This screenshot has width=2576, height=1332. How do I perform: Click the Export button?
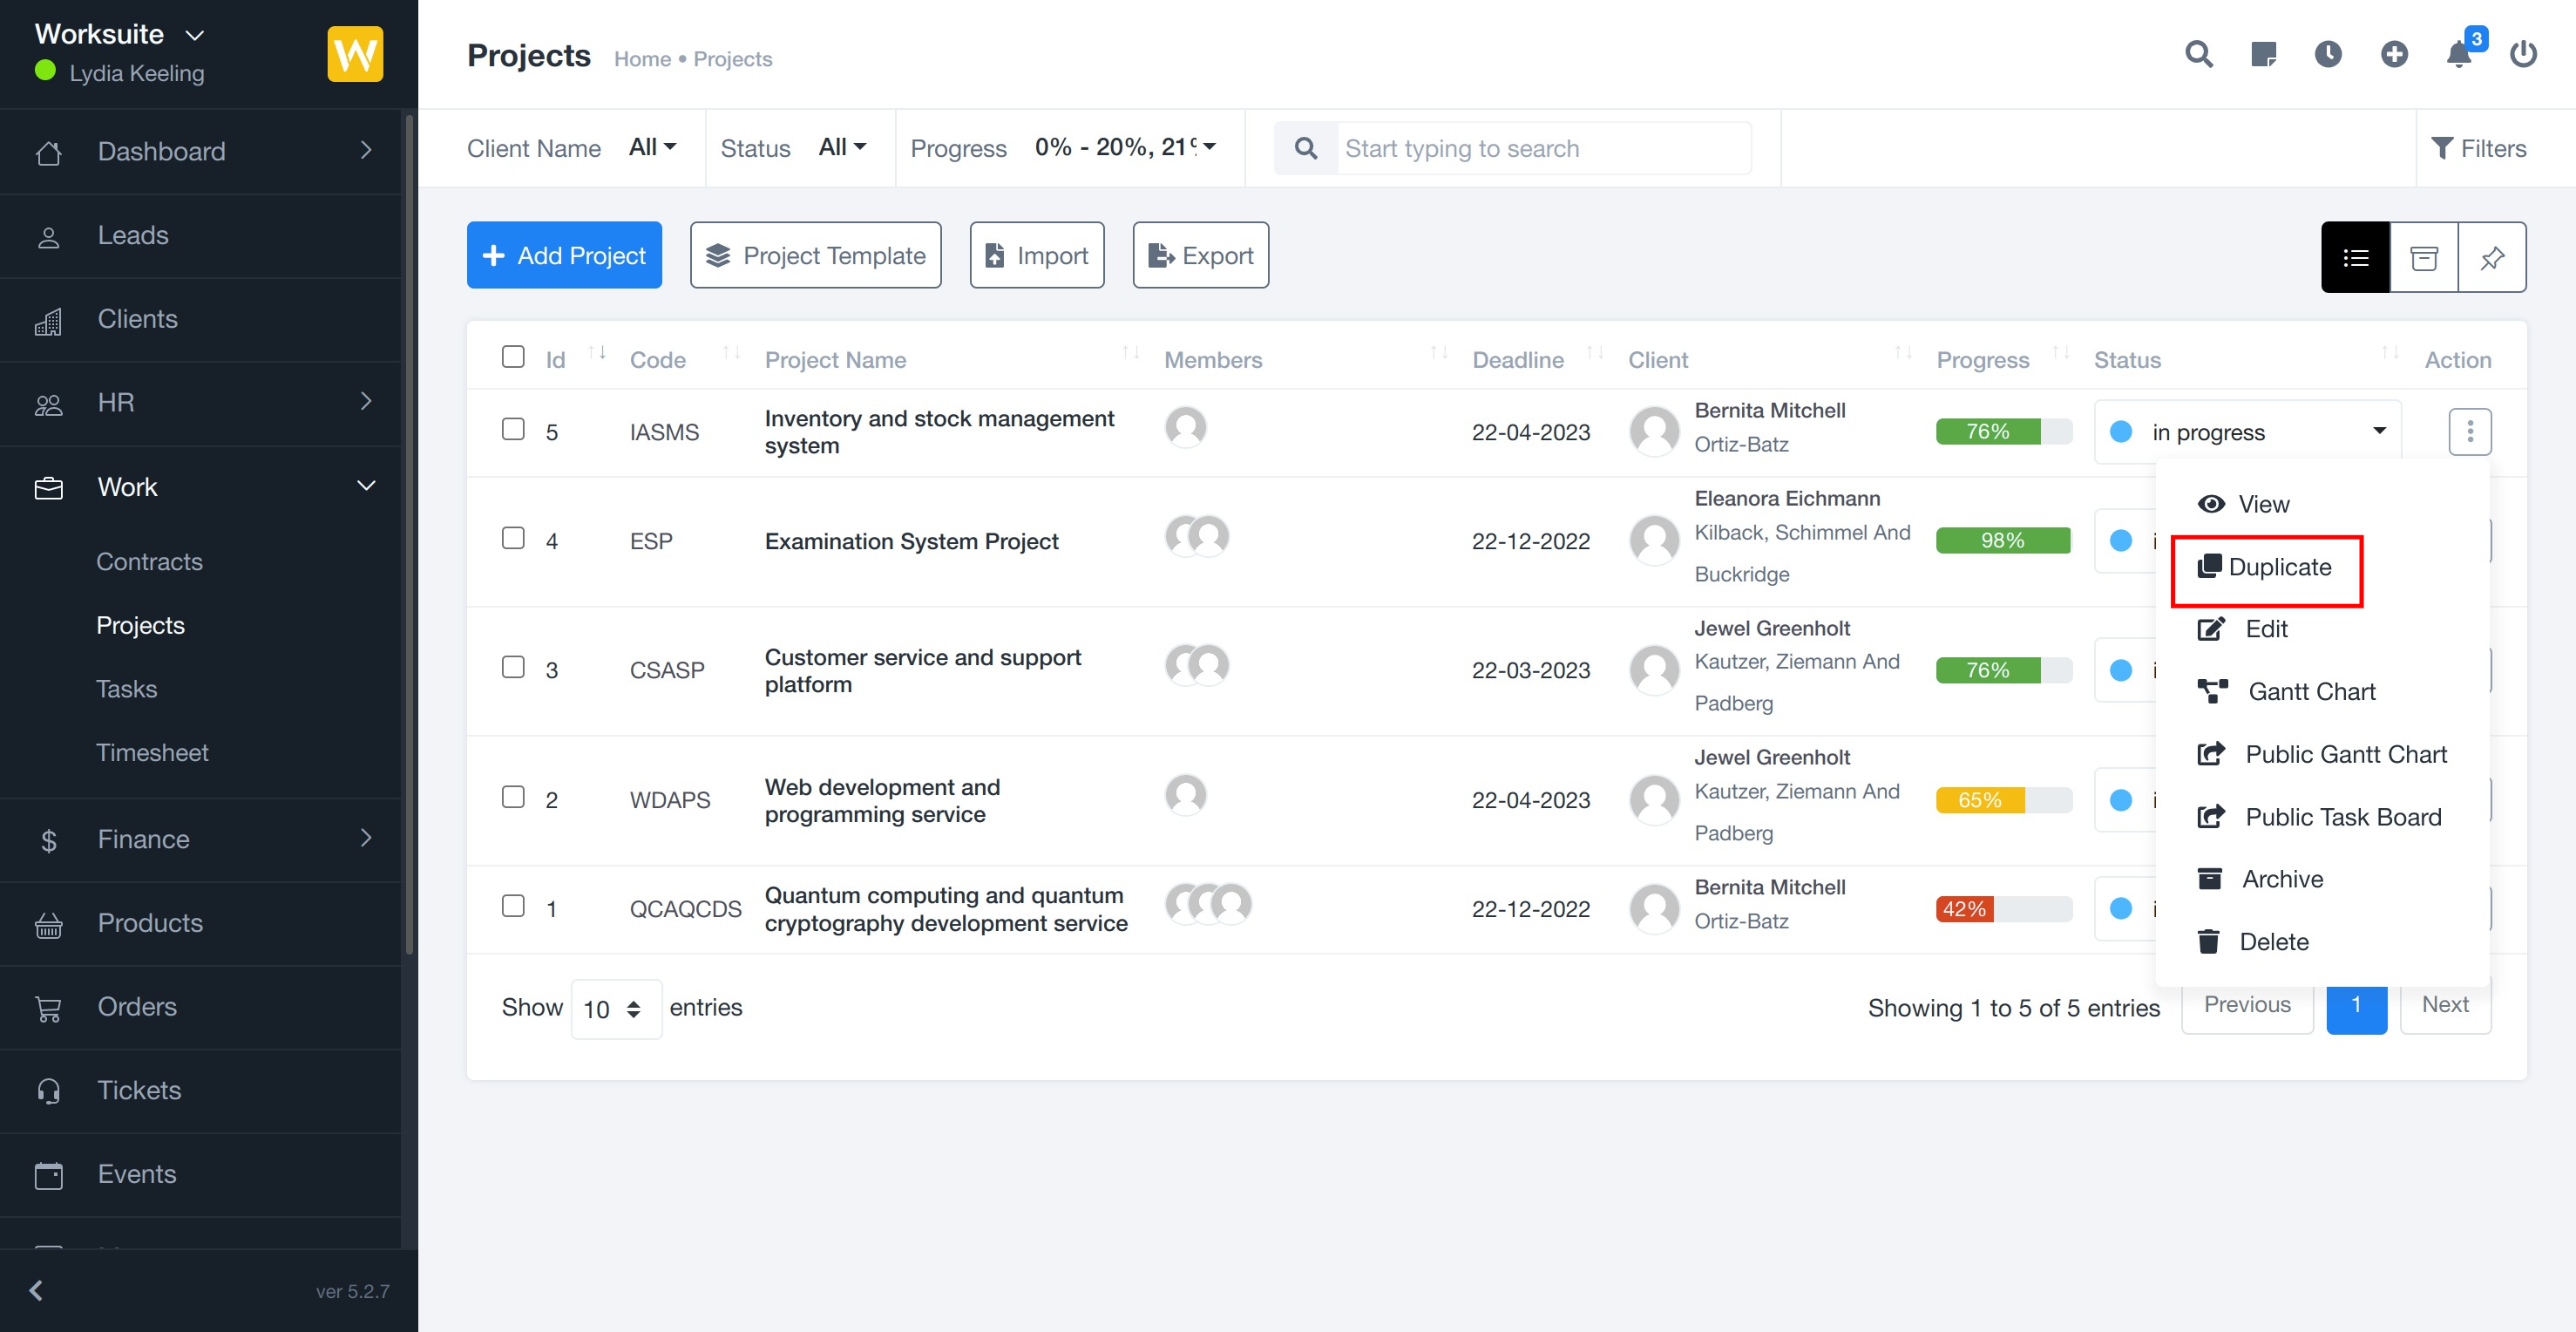click(x=1200, y=256)
